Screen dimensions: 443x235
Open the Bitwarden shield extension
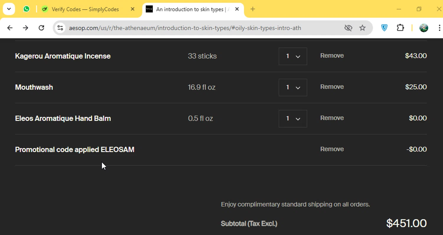click(384, 28)
